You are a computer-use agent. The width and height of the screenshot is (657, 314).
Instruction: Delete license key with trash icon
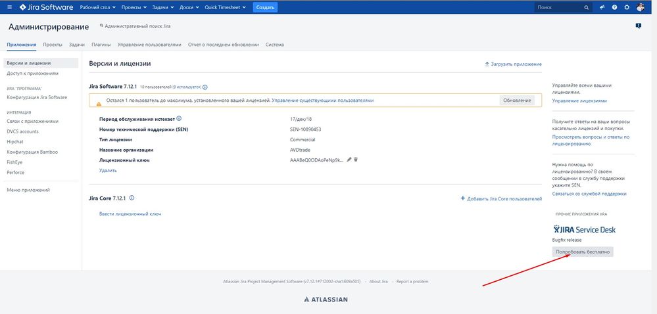356,160
